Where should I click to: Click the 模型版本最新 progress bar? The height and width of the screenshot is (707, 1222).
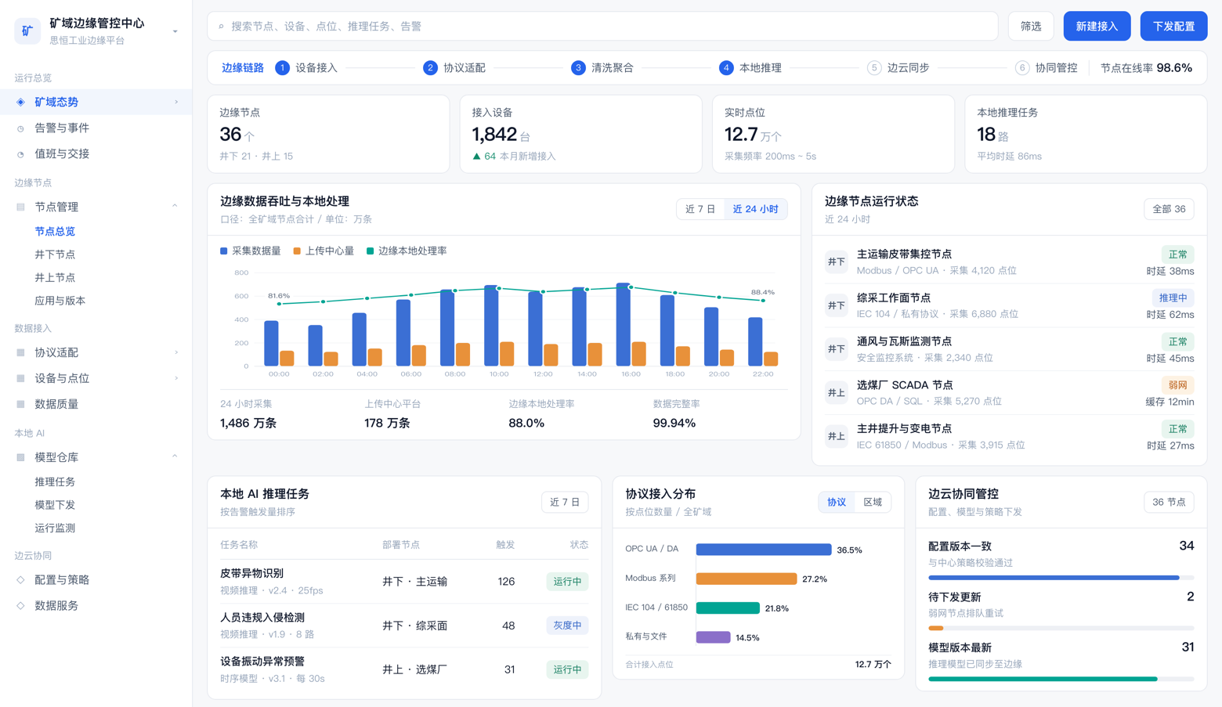1061,679
